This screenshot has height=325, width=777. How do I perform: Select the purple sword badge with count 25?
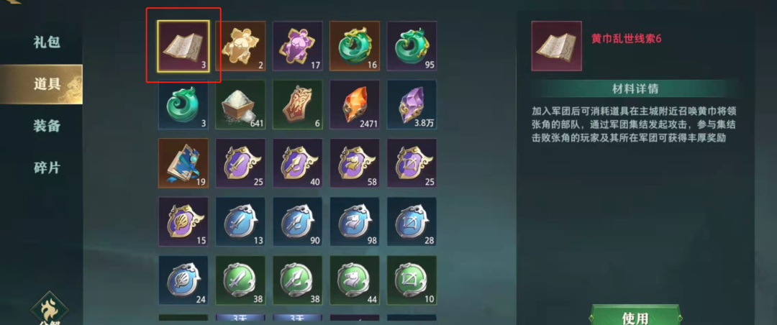(240, 163)
